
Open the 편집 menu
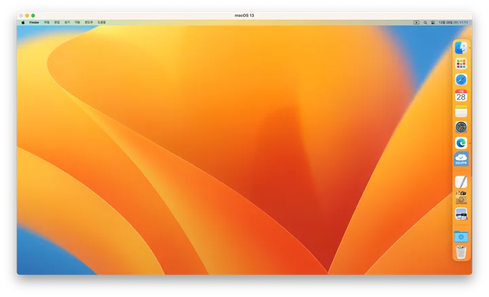[57, 22]
